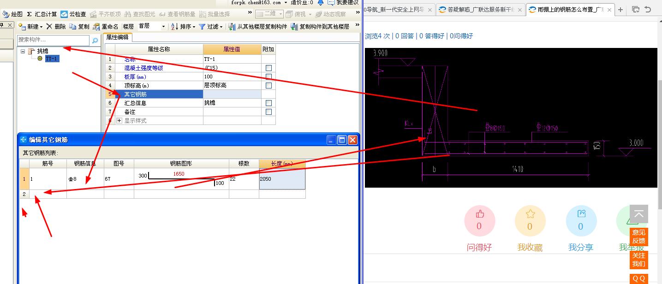The height and width of the screenshot is (284, 662).
Task: Click 复制构件到其他楼层
Action: (320, 27)
